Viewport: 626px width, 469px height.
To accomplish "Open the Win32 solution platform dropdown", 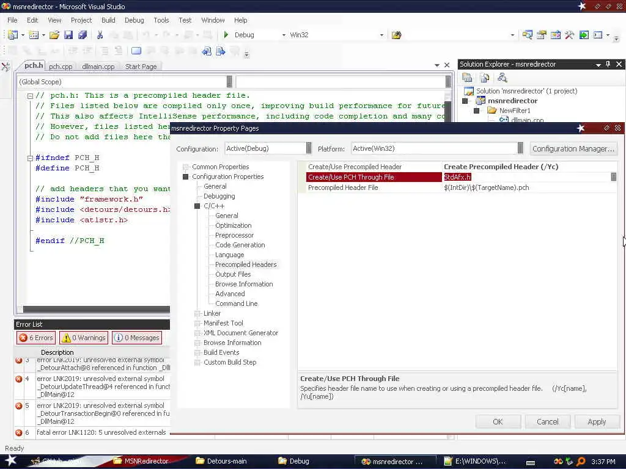I will (x=381, y=35).
